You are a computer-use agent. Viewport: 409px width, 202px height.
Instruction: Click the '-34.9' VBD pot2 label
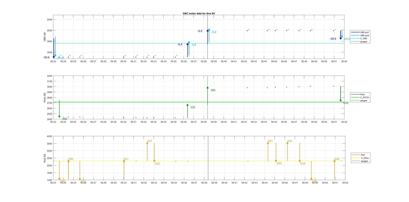pos(347,39)
